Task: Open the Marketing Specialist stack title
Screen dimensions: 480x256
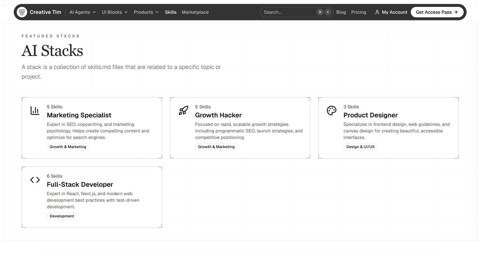Action: click(x=79, y=115)
